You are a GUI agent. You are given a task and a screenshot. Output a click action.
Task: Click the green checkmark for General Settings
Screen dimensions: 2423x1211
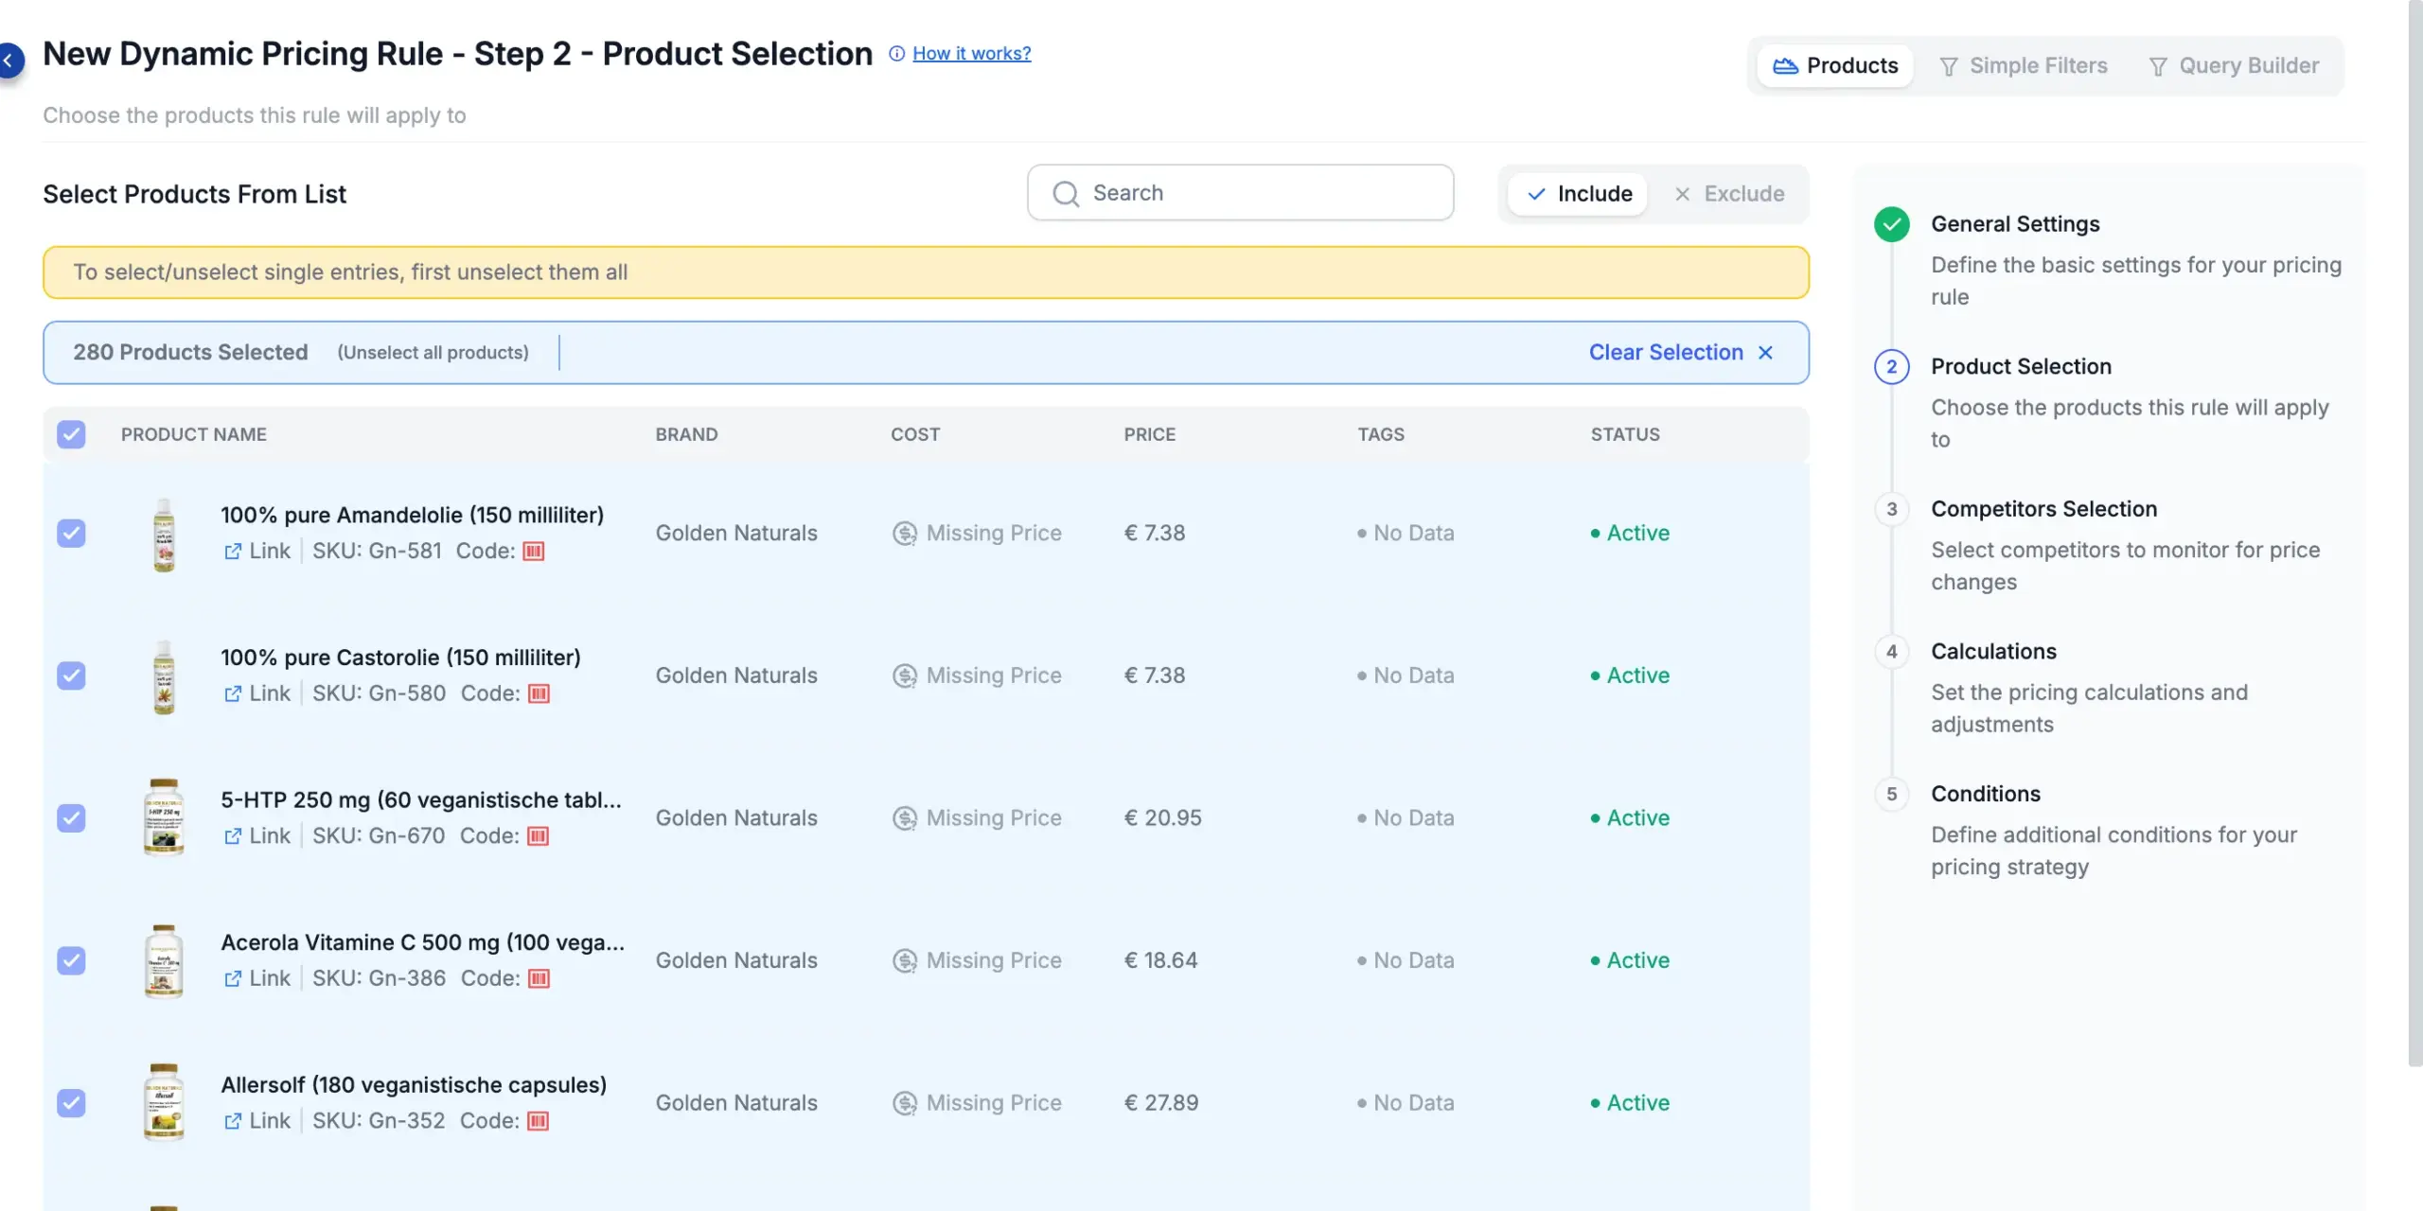click(1891, 224)
